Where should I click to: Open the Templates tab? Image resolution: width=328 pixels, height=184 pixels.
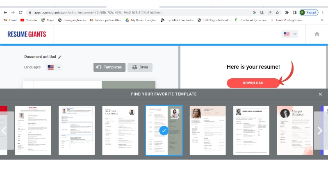(x=109, y=67)
